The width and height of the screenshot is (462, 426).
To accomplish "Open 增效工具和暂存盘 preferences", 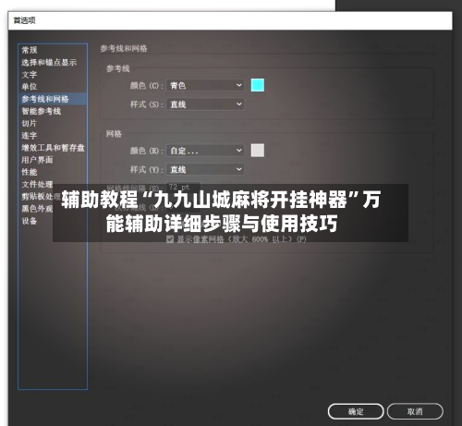I will pyautogui.click(x=53, y=148).
